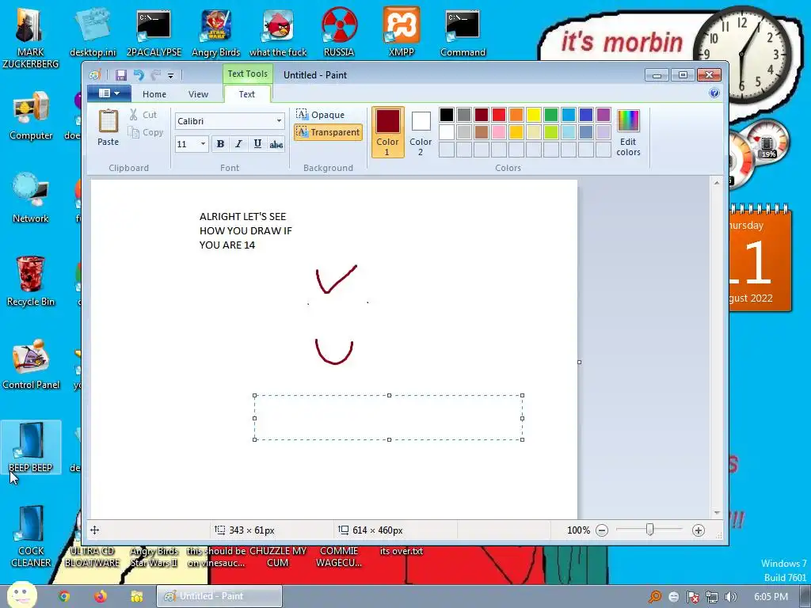This screenshot has height=608, width=811.
Task: Click the vertical scrollbar up arrow
Action: point(717,183)
